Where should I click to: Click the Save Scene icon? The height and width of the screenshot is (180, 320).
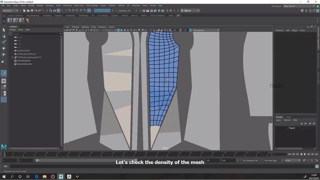click(32, 10)
